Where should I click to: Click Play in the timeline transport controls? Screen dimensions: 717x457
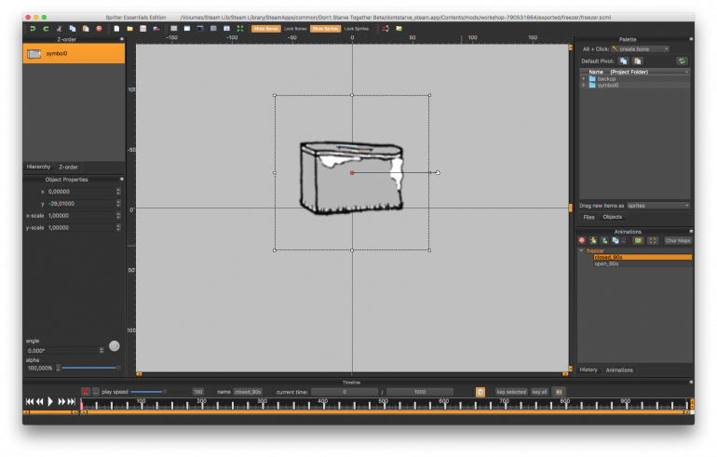[50, 401]
